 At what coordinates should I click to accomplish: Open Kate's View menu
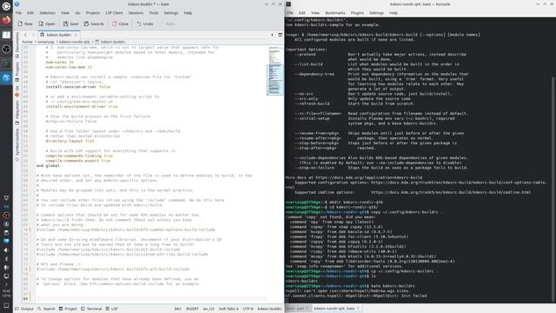pos(65,13)
